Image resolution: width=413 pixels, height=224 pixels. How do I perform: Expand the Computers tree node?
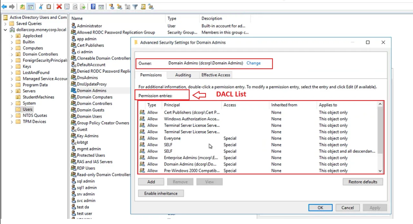12,48
